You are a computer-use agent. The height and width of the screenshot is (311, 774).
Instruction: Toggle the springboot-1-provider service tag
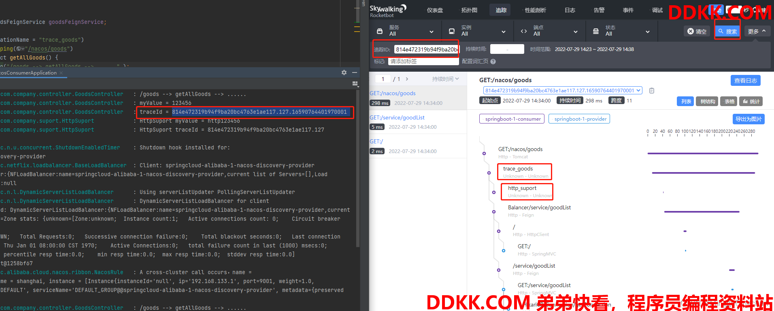(579, 119)
